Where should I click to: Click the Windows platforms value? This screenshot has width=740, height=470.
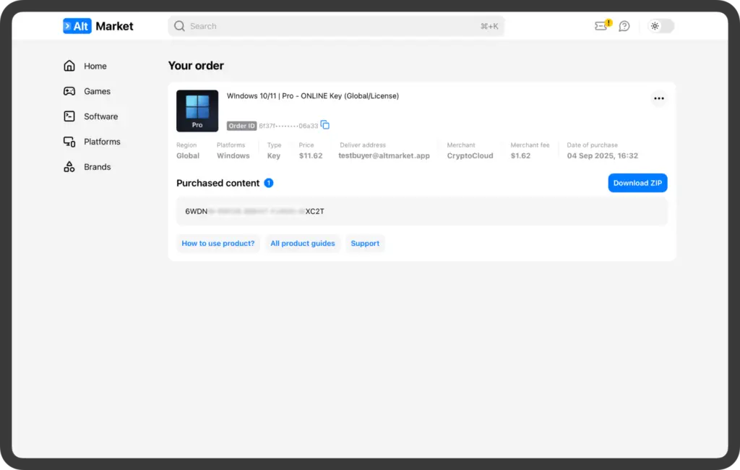click(233, 155)
